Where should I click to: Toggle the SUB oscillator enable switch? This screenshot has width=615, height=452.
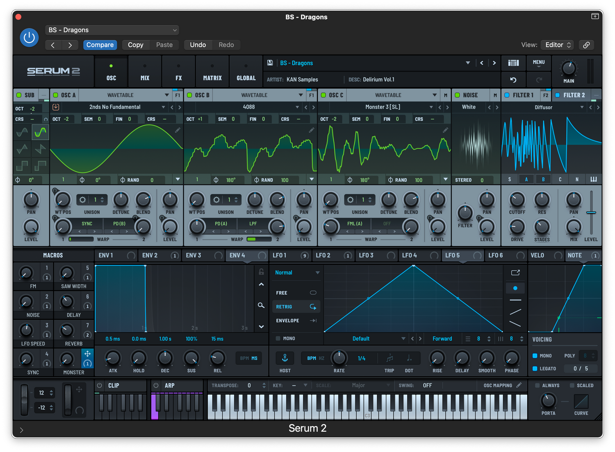point(19,95)
